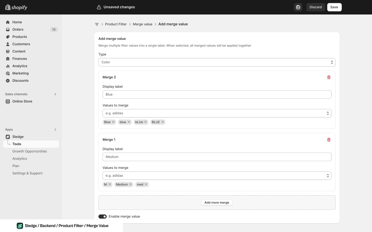Open the Sidekick assistant icon in top bar
372x232 pixels.
point(298,7)
